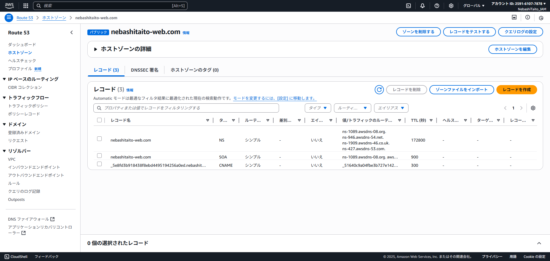550x261 pixels.
Task: Launch CloudShell from the top bar icon
Action: (x=408, y=6)
